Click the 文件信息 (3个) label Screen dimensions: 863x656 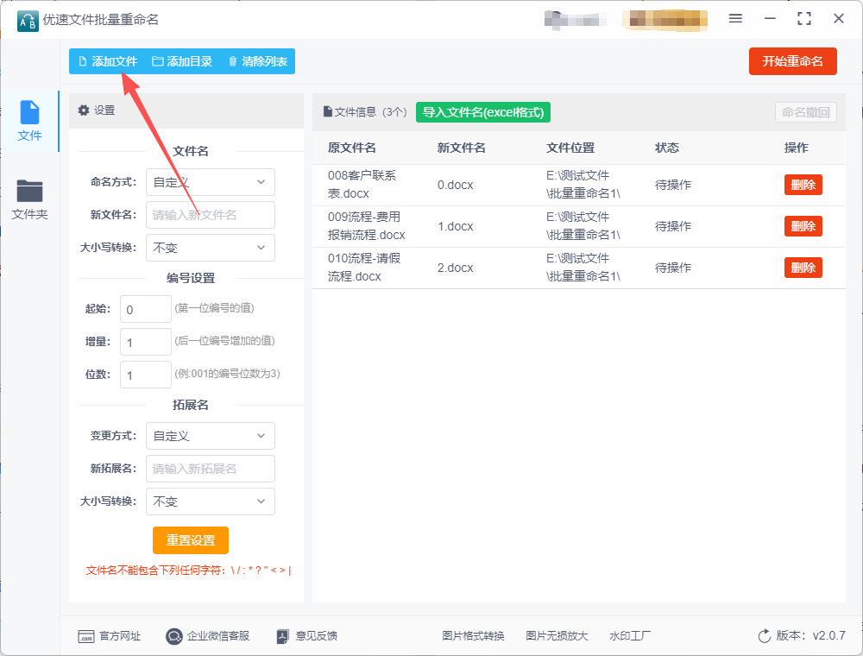[x=370, y=112]
